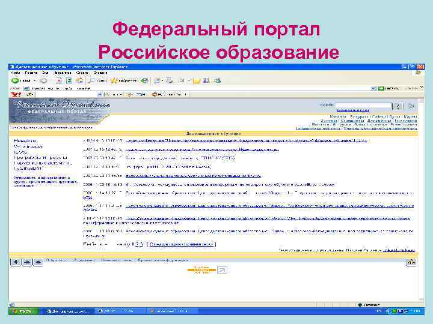This screenshot has height=324, width=433.
Task: Open the Back button history dropdown arrow
Action: click(34, 80)
